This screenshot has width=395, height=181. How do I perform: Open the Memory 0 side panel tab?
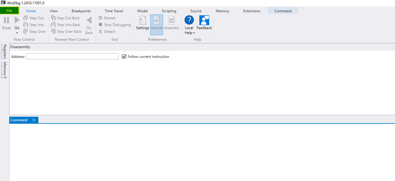point(5,70)
